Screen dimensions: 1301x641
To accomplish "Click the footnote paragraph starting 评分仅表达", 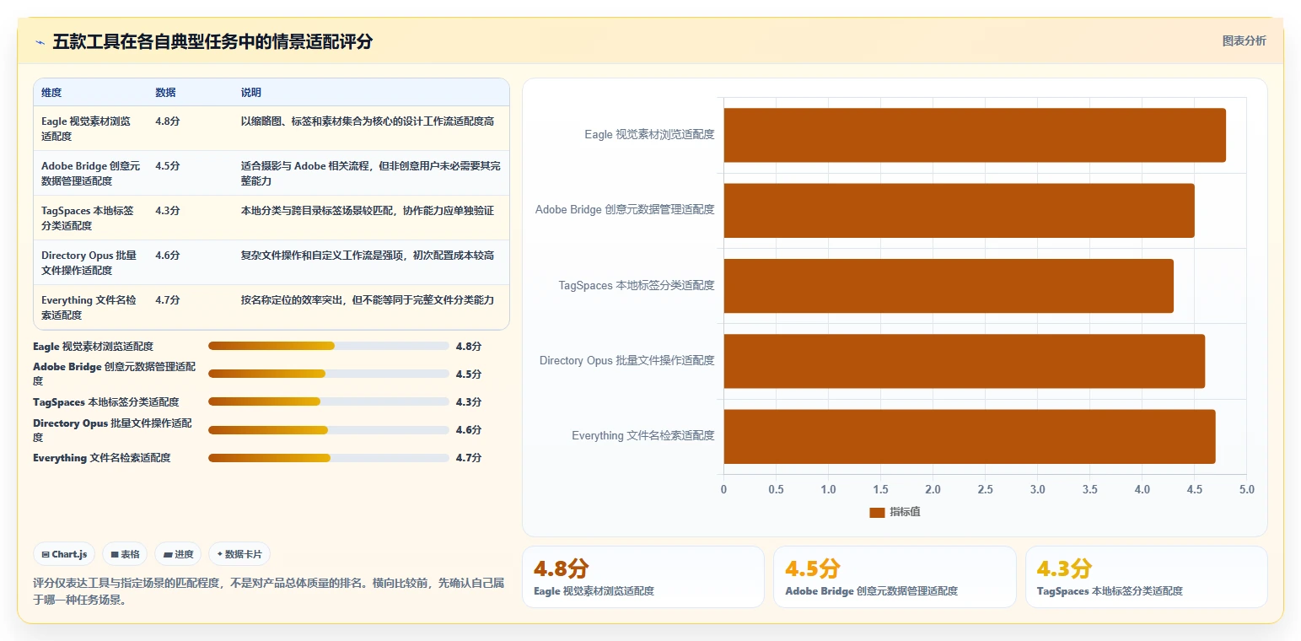I will point(268,592).
